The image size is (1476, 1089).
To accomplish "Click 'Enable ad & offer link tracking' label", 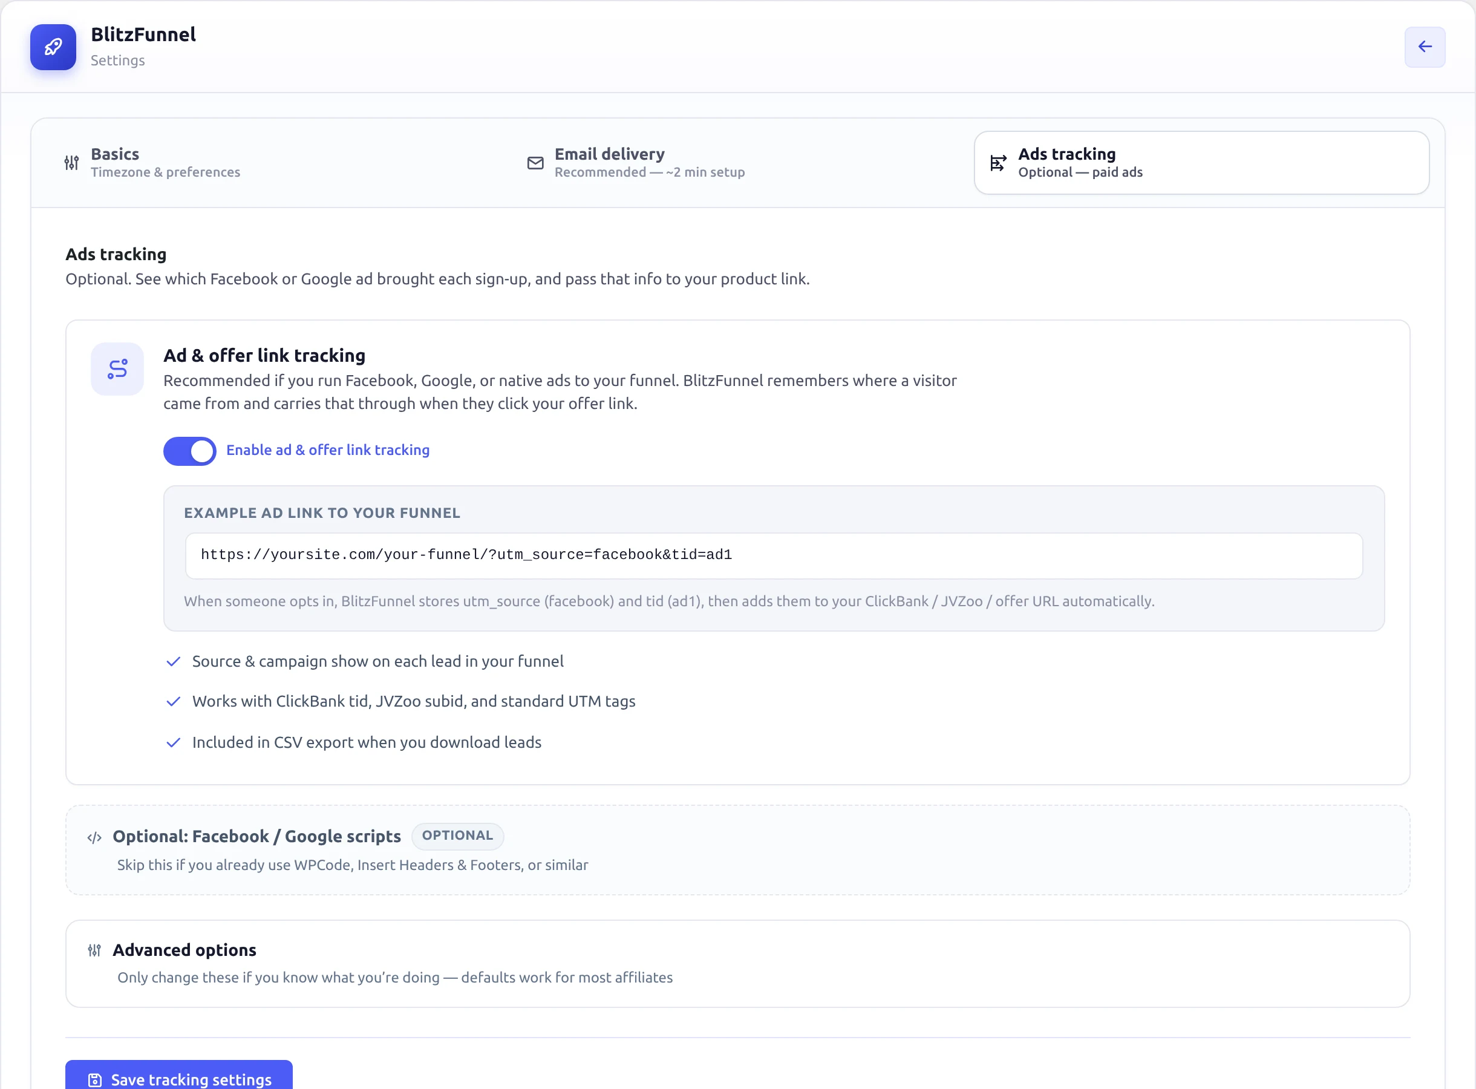I will pos(327,450).
